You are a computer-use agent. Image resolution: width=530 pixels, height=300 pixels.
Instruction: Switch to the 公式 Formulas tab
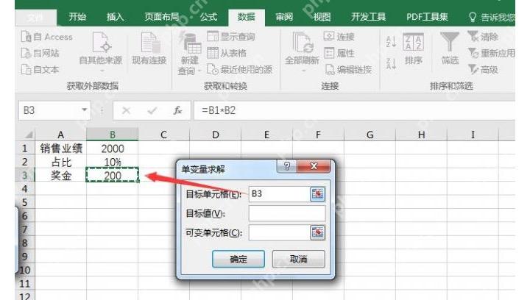208,17
